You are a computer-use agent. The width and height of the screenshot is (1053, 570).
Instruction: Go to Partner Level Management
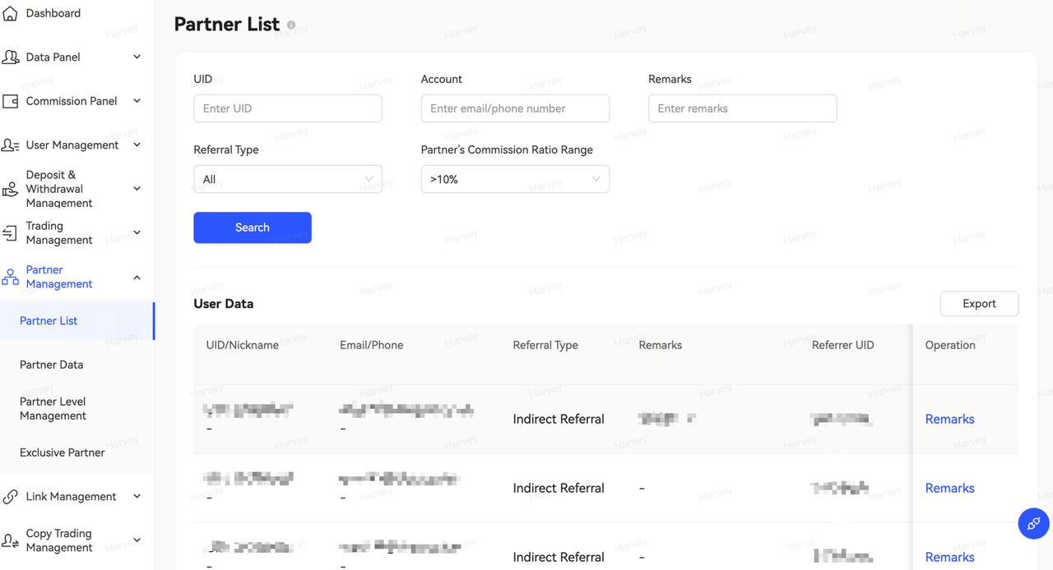click(53, 409)
